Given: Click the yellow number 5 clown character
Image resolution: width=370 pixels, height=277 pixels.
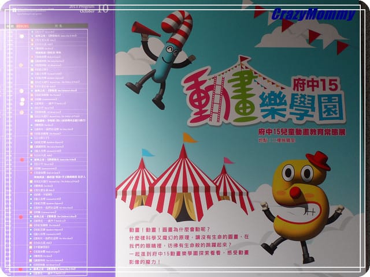Looking at the screenshot, I should coord(302,206).
